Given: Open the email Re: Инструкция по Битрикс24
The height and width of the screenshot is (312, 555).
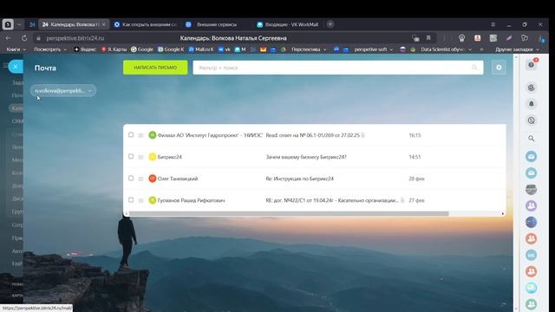Looking at the screenshot, I should (x=300, y=179).
